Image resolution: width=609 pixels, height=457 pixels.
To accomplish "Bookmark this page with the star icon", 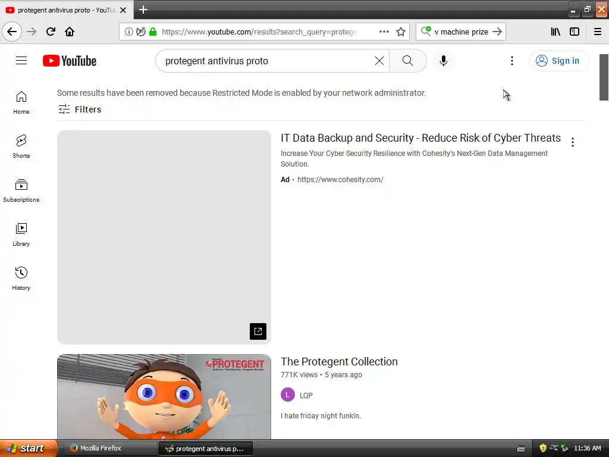I will [401, 32].
